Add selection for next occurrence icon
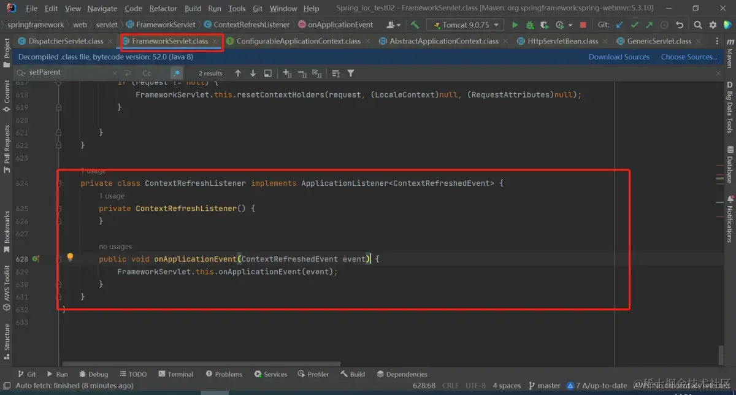The image size is (736, 395). click(x=287, y=73)
